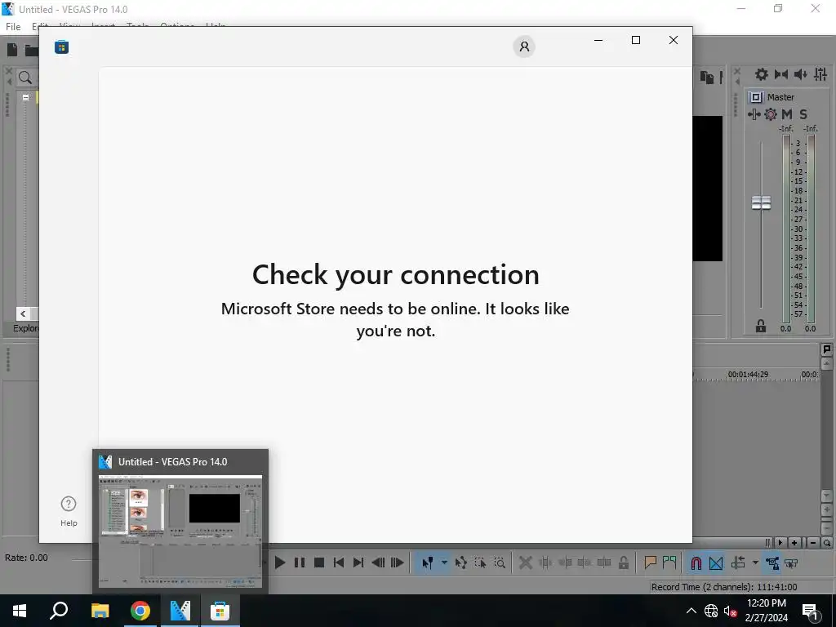Click the timeline zoom tool magnifier button

click(827, 543)
